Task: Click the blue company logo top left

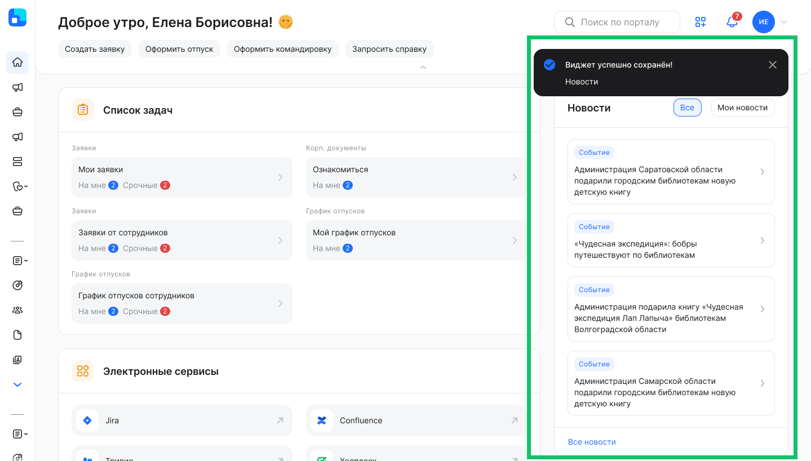Action: click(17, 17)
